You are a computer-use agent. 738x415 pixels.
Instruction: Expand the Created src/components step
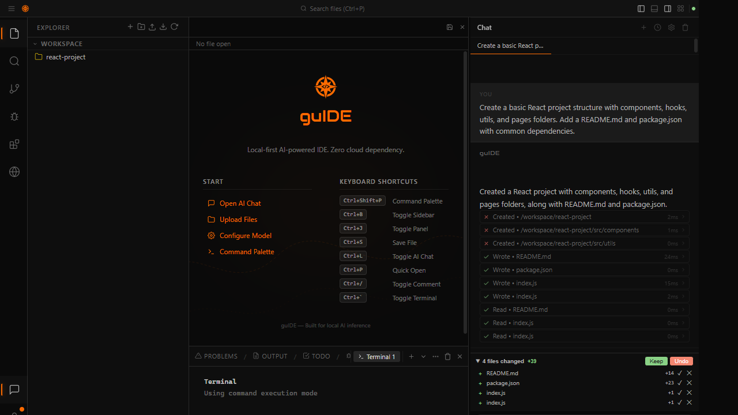coord(585,231)
